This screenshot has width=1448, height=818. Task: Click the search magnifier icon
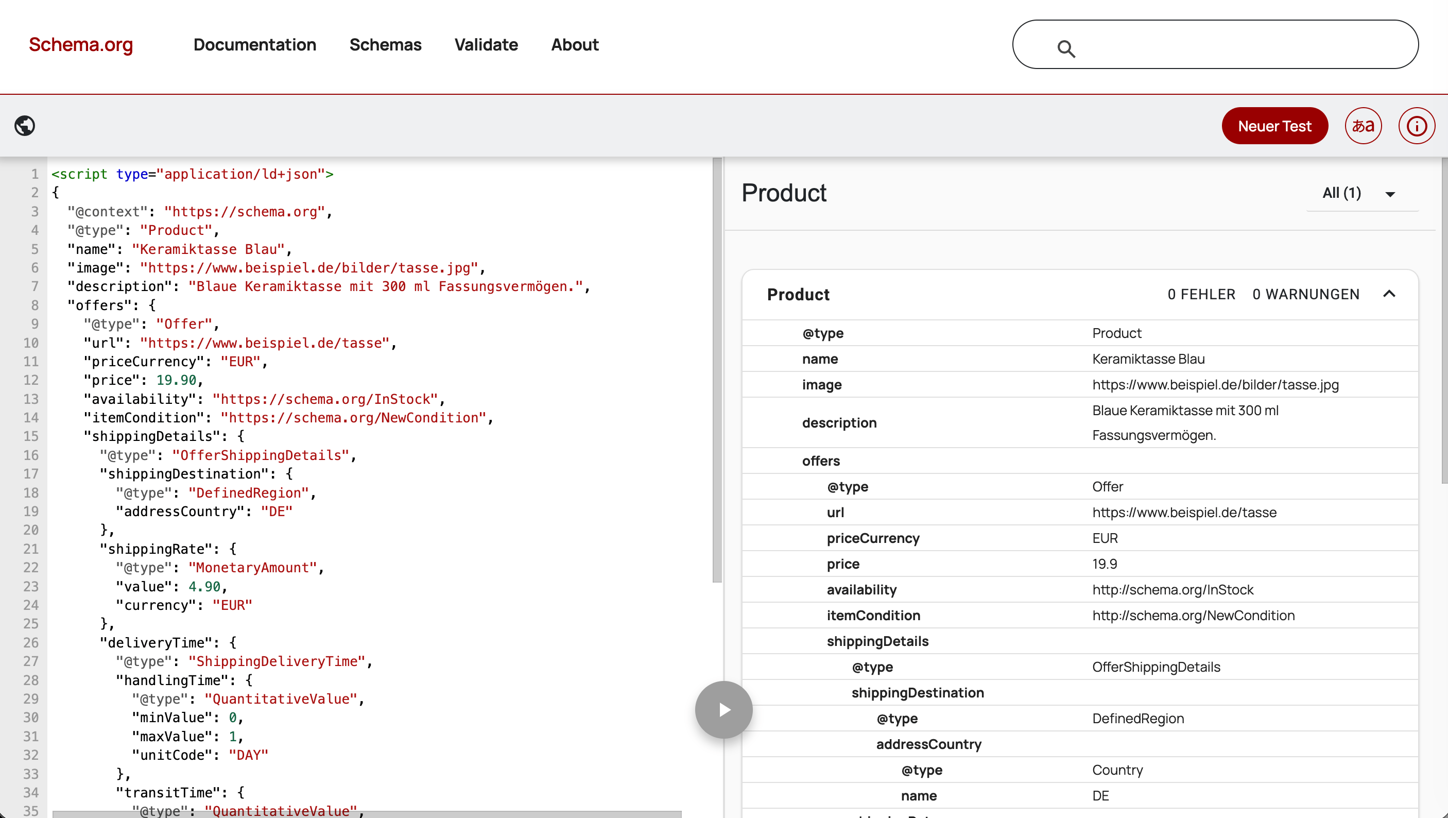point(1066,49)
